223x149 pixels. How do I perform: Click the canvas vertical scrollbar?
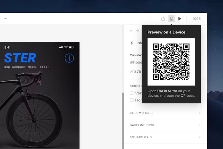pyautogui.click(x=123, y=121)
